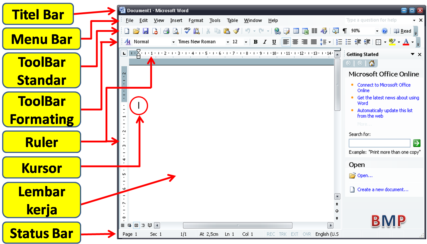Open the Times New Roman font dropdown
427x244 pixels.
click(228, 42)
